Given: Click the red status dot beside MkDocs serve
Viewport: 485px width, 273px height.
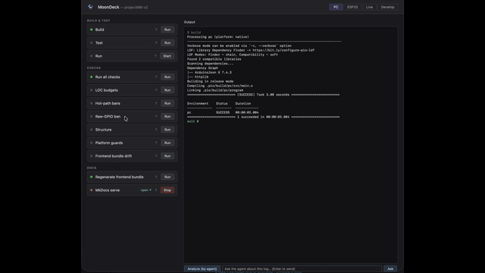Looking at the screenshot, I should click(x=91, y=190).
